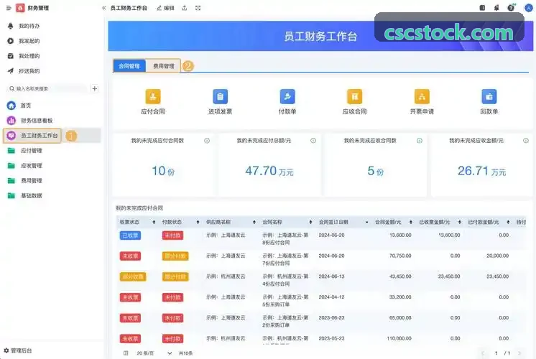The width and height of the screenshot is (536, 359).
Task: Click the share/export icon in header
Action: 184,8
